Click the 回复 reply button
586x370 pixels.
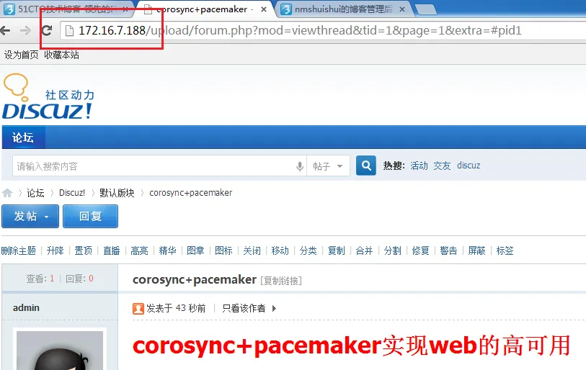pyautogui.click(x=90, y=216)
